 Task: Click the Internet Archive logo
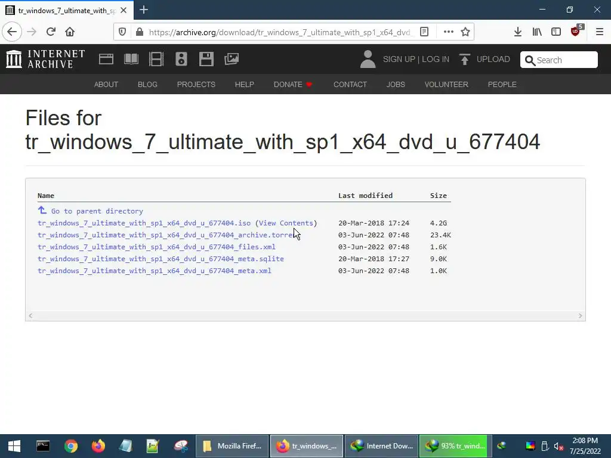[x=45, y=59]
